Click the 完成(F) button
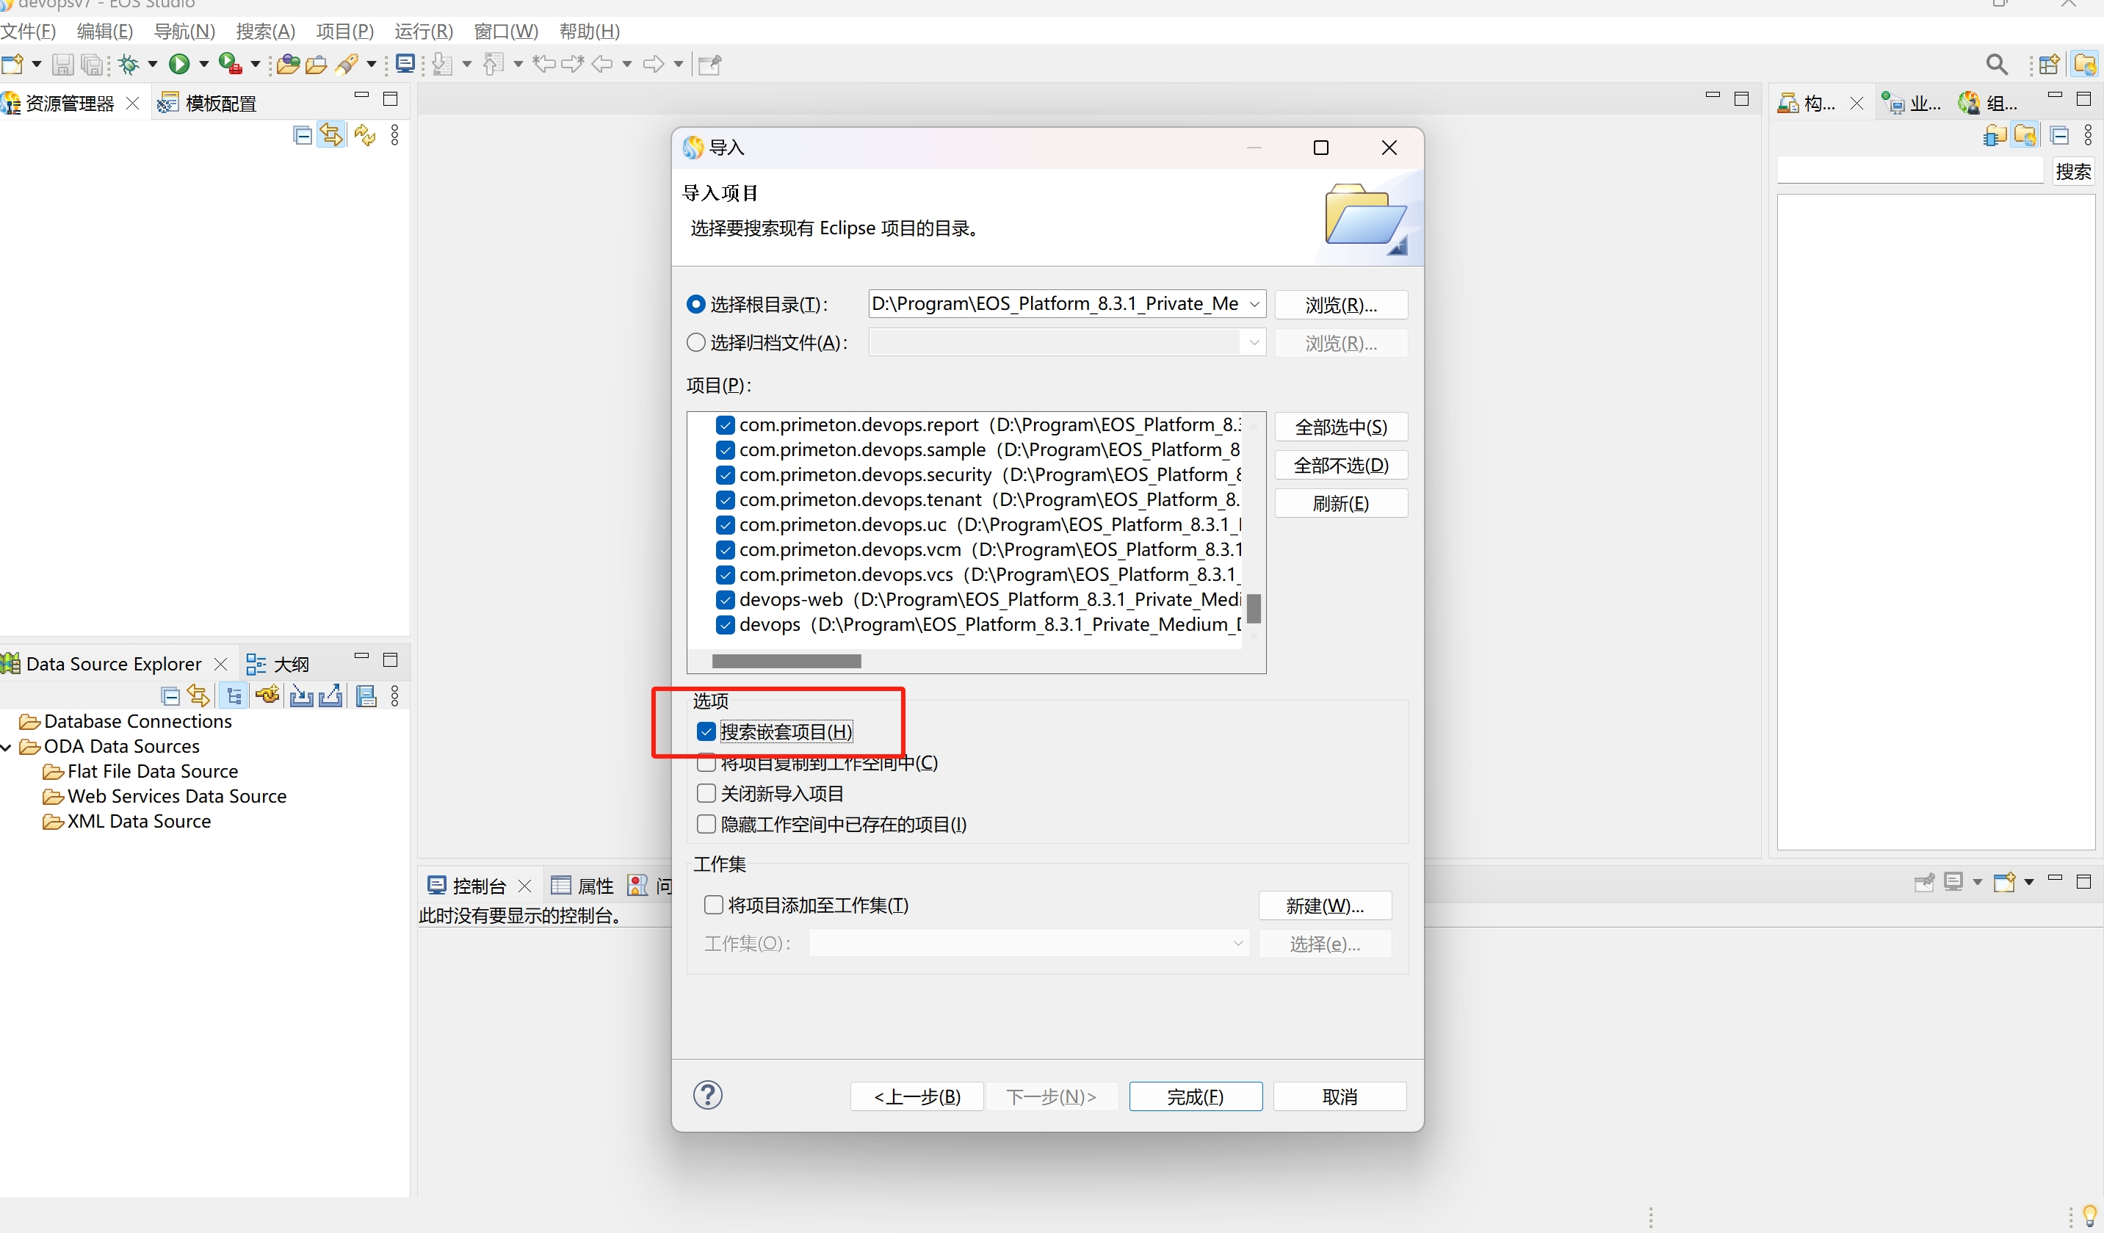The image size is (2104, 1233). [x=1195, y=1096]
